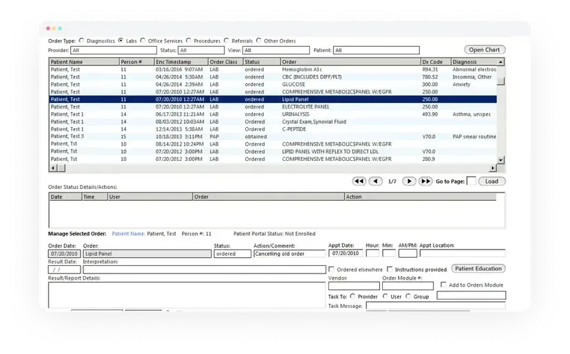This screenshot has width=570, height=354.
Task: Select the C-PEPTIDE order row
Action: (x=273, y=129)
